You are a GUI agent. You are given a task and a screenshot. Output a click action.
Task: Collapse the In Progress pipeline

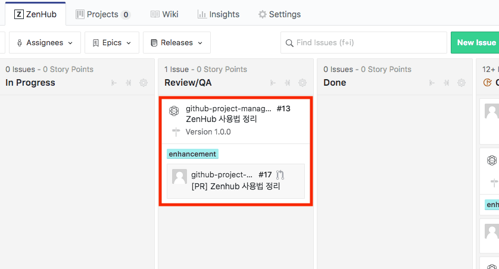129,83
